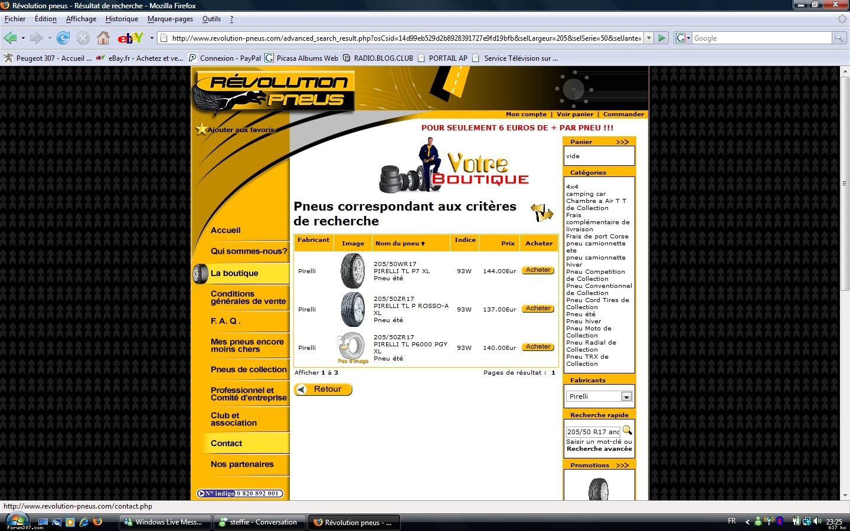Launch Internet Explorer from quick launch
850x531 pixels.
(84, 522)
